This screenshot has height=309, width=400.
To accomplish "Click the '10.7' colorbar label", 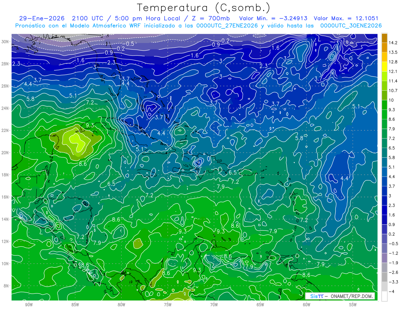I will (392, 90).
